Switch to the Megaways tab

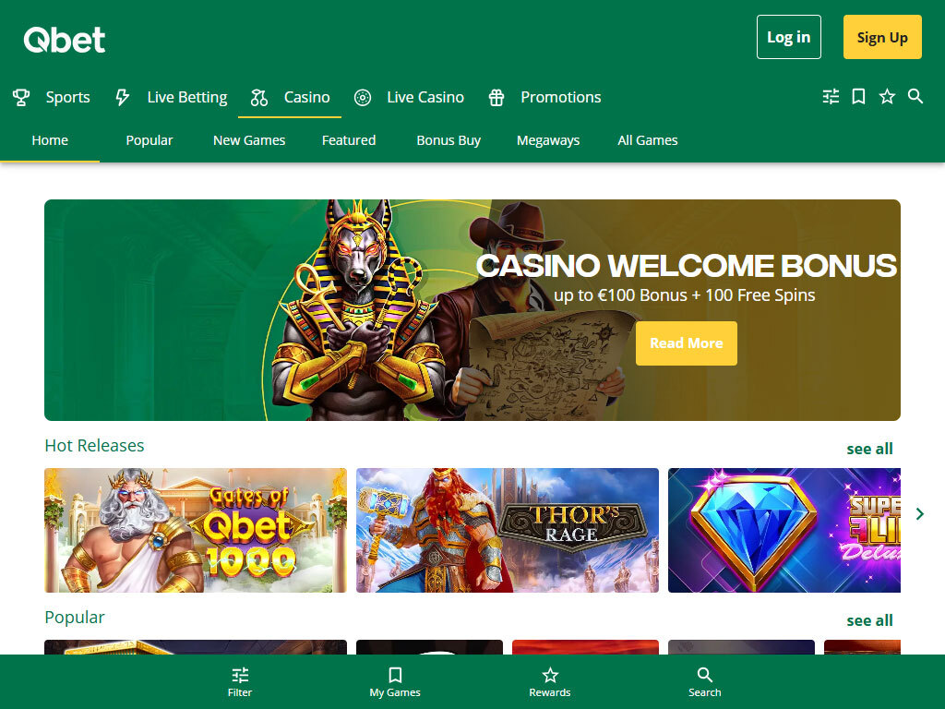point(548,140)
